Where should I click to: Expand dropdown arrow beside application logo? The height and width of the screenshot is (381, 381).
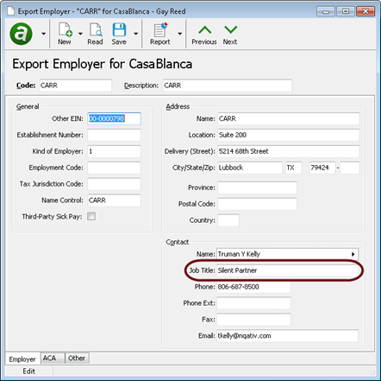43,34
